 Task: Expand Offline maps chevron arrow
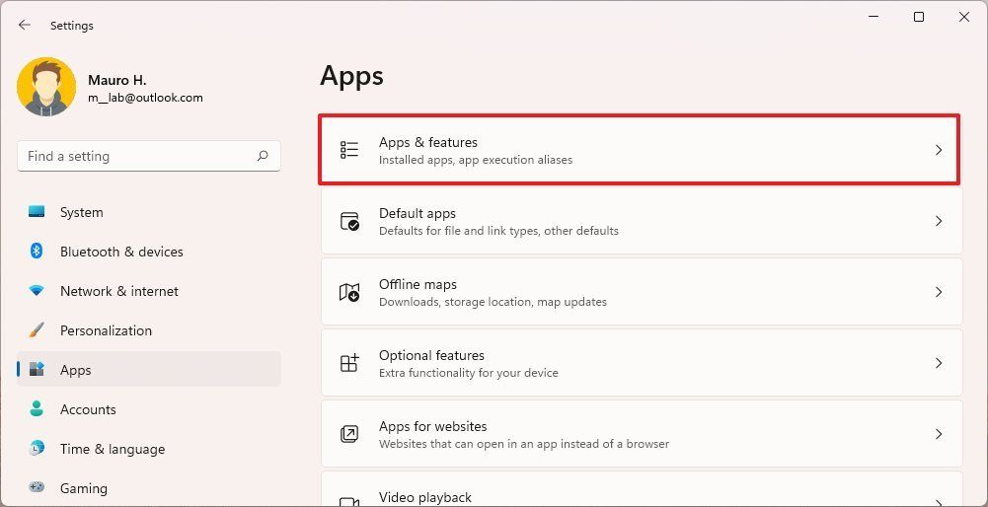(x=939, y=292)
